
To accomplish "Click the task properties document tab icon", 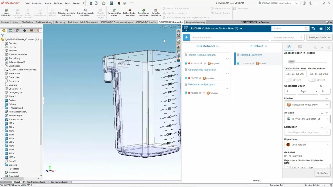I will tap(289, 47).
